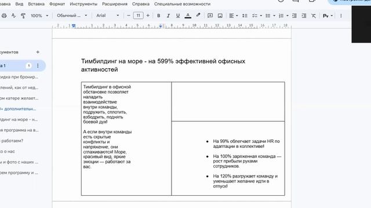Screen dimensions: 371x208
Task: Decrease font size with the minus button
Action: [129, 16]
